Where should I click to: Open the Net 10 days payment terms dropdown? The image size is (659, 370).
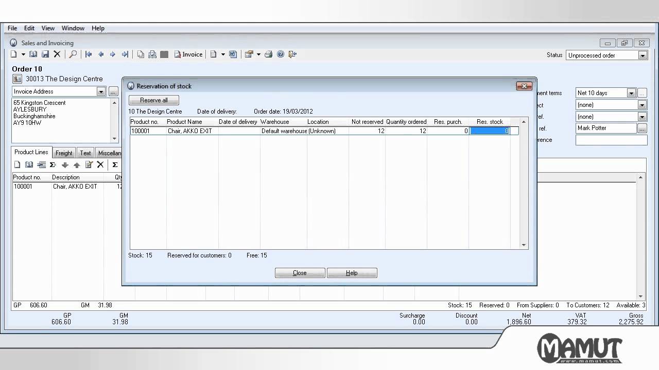click(631, 93)
